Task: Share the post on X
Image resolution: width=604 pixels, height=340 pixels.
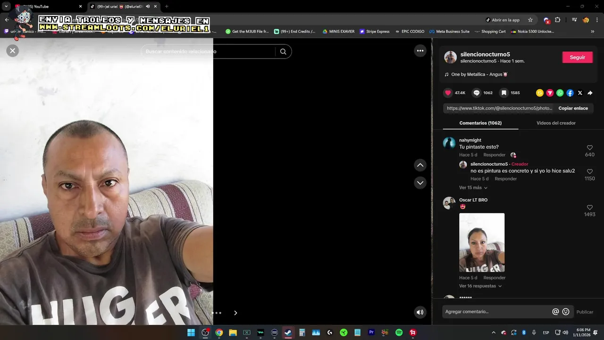Action: pyautogui.click(x=580, y=93)
